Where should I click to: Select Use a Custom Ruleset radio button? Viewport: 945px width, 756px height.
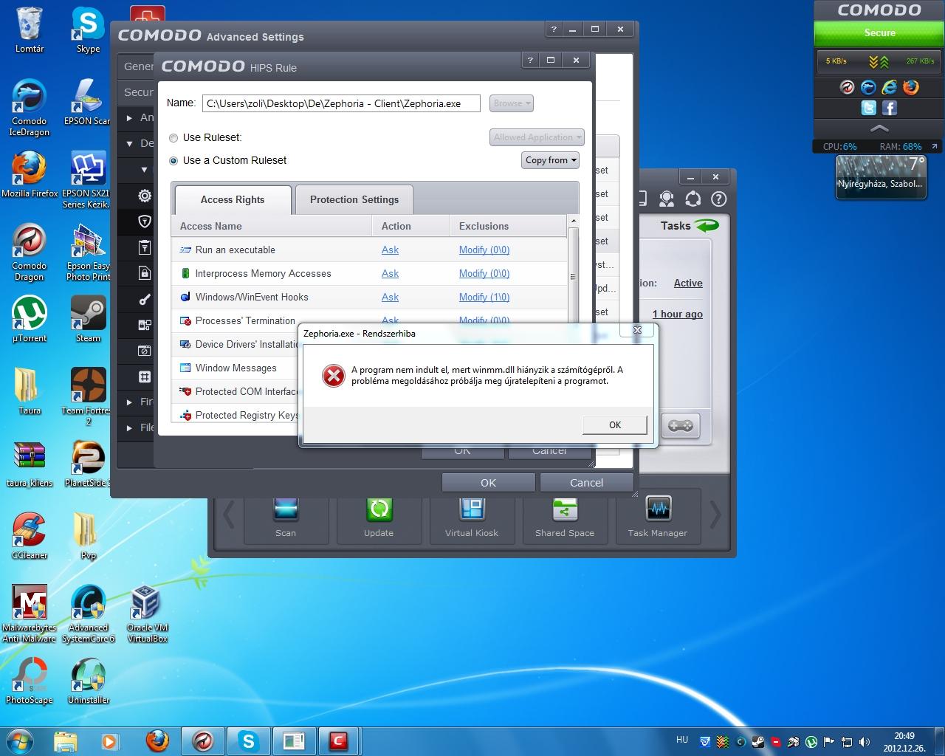coord(173,160)
